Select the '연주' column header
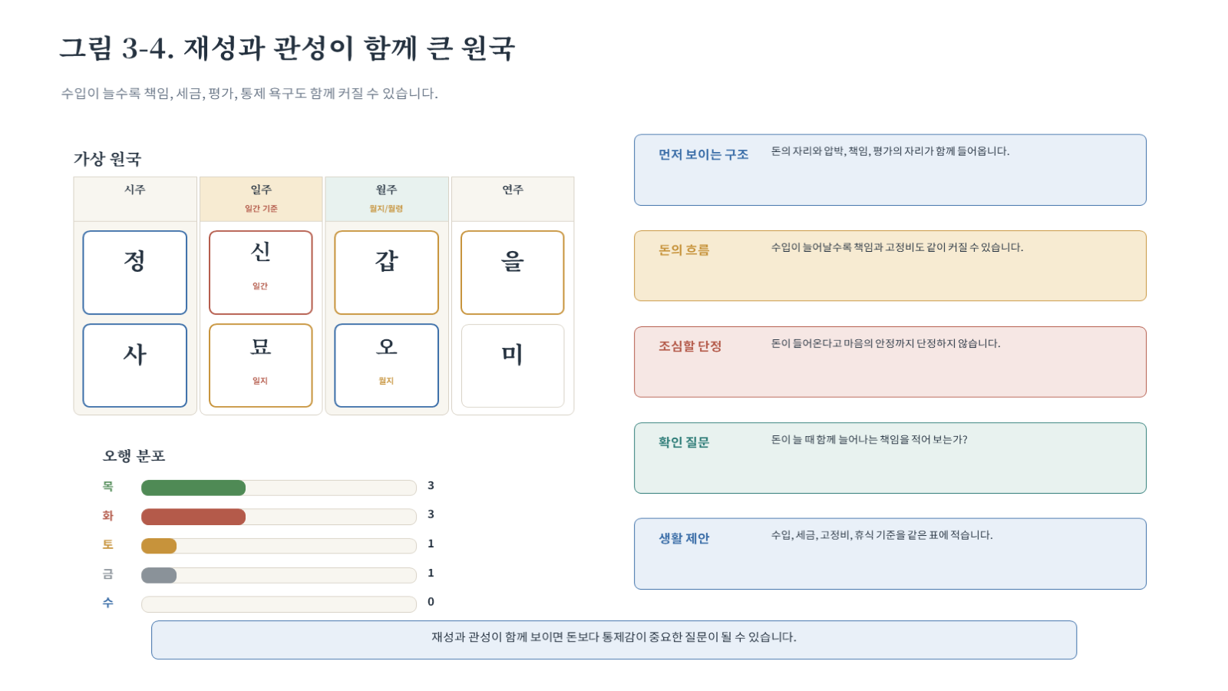Image resolution: width=1228 pixels, height=691 pixels. pyautogui.click(x=513, y=199)
